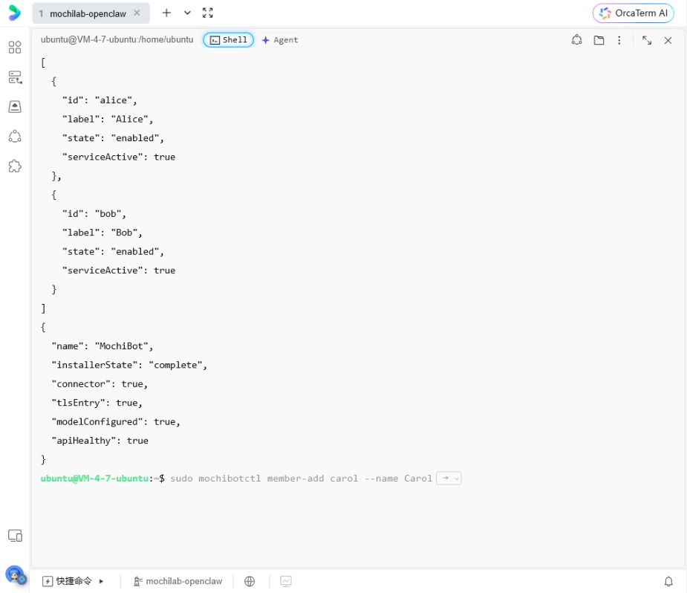Click mochilab-openclaw in status bar

click(x=178, y=581)
